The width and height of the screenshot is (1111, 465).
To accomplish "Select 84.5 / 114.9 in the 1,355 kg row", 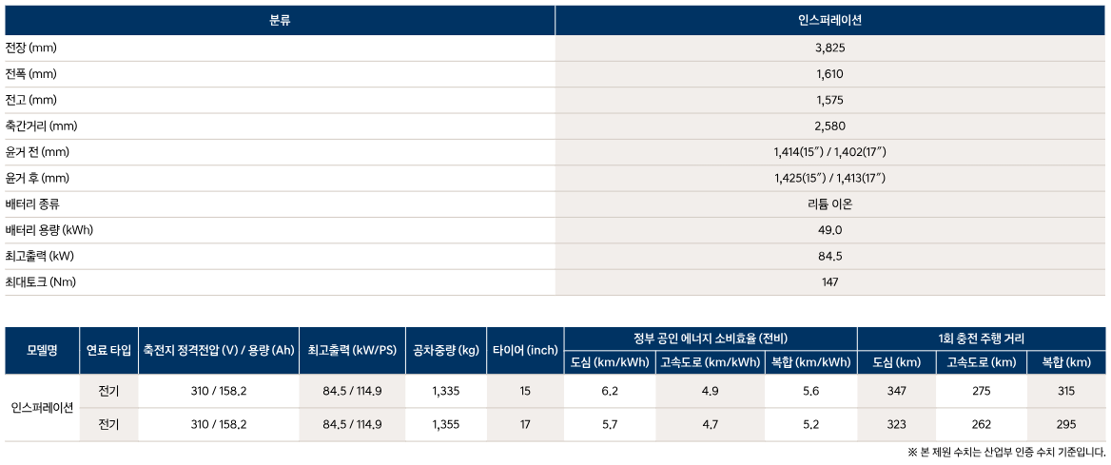I will (352, 425).
